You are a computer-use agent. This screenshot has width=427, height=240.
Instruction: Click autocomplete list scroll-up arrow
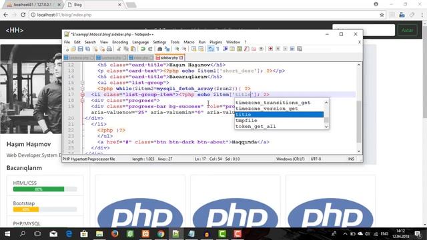326,102
